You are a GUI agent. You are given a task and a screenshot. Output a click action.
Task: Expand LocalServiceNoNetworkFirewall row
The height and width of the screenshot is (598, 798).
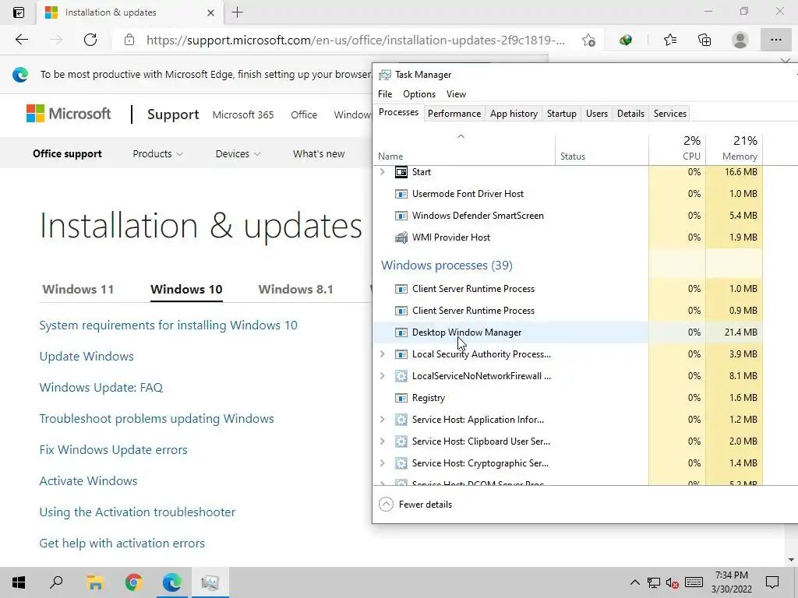pyautogui.click(x=383, y=376)
